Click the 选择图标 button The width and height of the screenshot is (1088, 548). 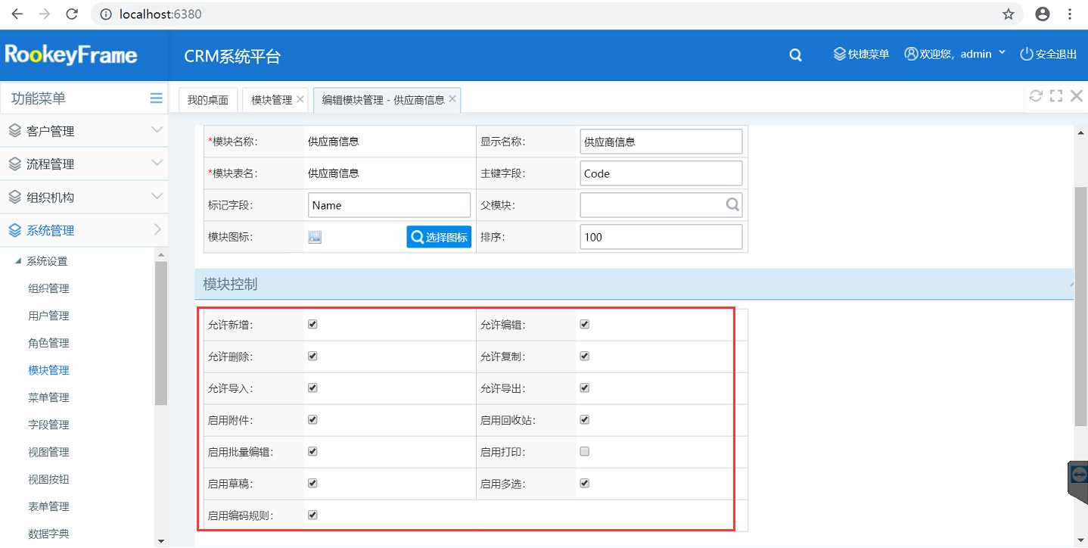pyautogui.click(x=439, y=237)
